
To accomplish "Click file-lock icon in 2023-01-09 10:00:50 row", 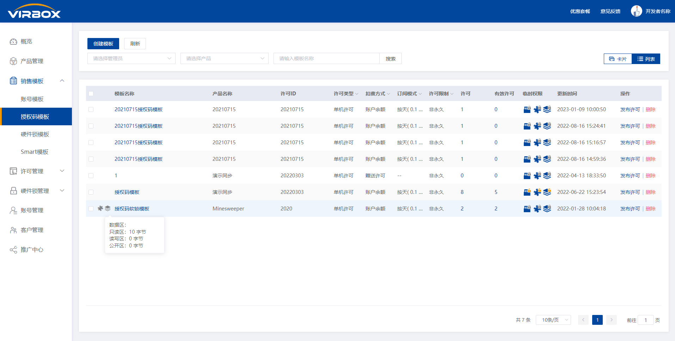I will click(x=527, y=109).
